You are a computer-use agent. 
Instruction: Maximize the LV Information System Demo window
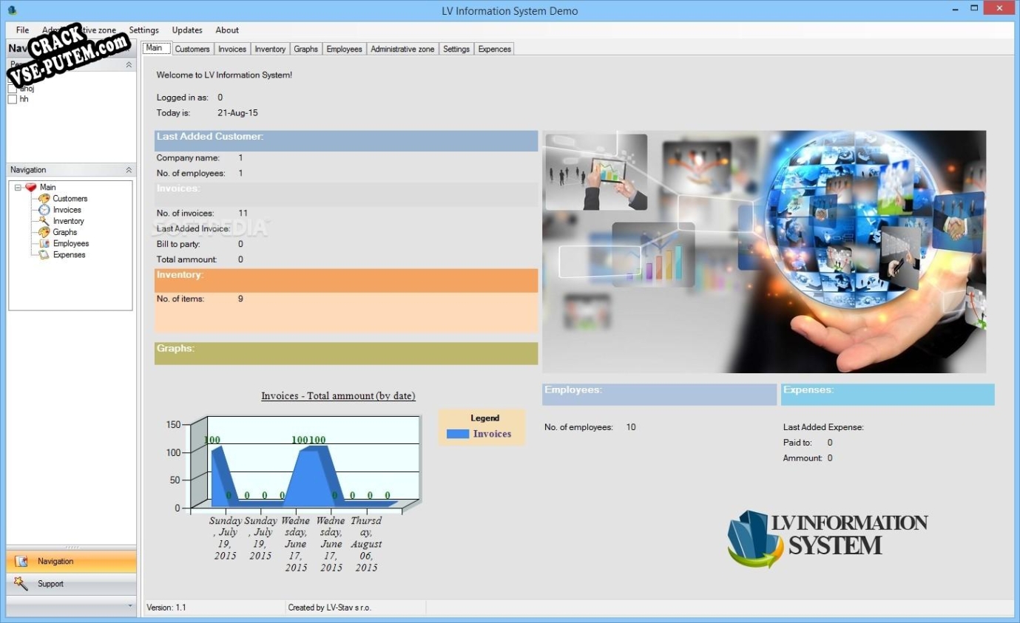[974, 8]
